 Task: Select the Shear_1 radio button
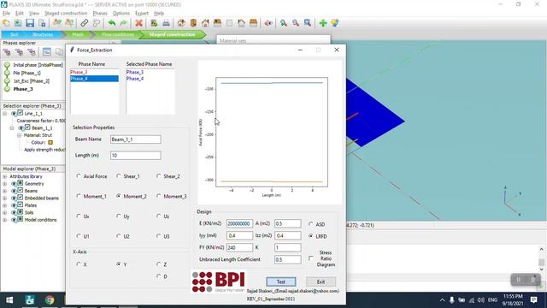click(x=119, y=176)
